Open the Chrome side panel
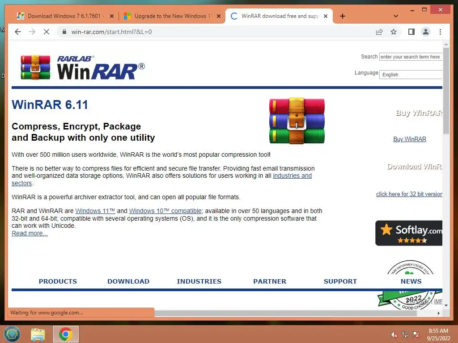Image resolution: width=458 pixels, height=343 pixels. (x=411, y=32)
